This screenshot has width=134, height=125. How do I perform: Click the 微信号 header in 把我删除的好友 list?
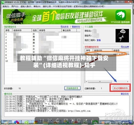tap(121, 50)
